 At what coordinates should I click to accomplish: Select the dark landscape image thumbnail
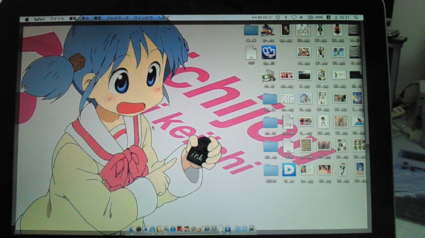click(x=304, y=75)
